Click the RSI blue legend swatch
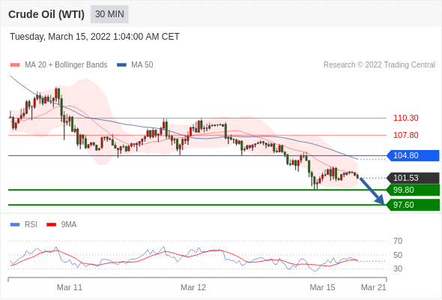This screenshot has height=300, width=442. (x=15, y=225)
